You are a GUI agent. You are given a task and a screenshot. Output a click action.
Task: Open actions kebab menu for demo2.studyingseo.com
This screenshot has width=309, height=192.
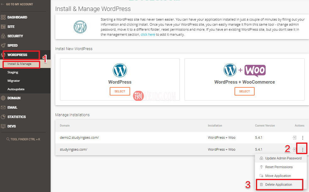[x=303, y=138]
